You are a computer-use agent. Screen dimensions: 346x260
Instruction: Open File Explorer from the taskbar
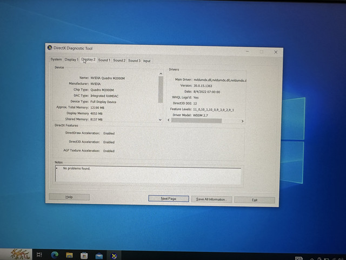tap(69, 255)
